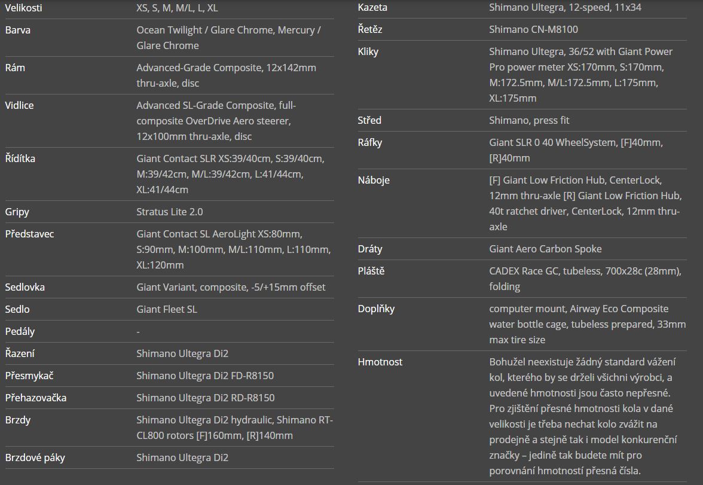Click the Hmotnost weight disclaimer text
Image resolution: width=703 pixels, height=485 pixels.
583,416
